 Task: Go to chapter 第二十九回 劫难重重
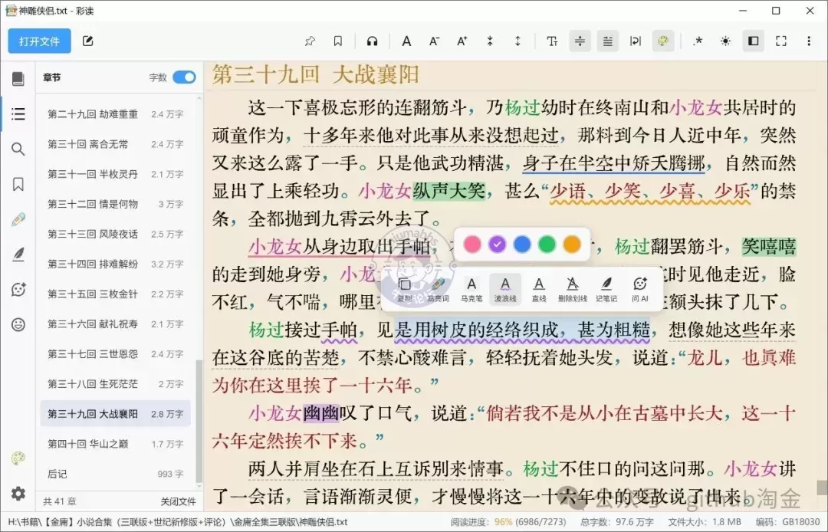[x=115, y=114]
